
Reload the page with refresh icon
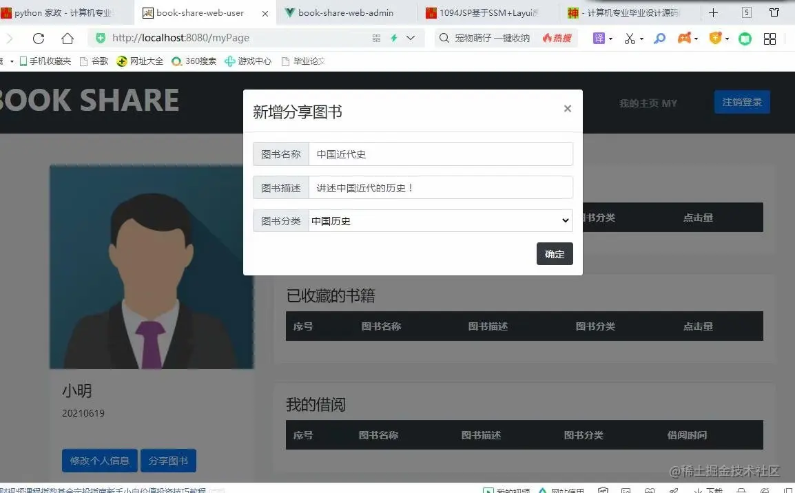(39, 38)
